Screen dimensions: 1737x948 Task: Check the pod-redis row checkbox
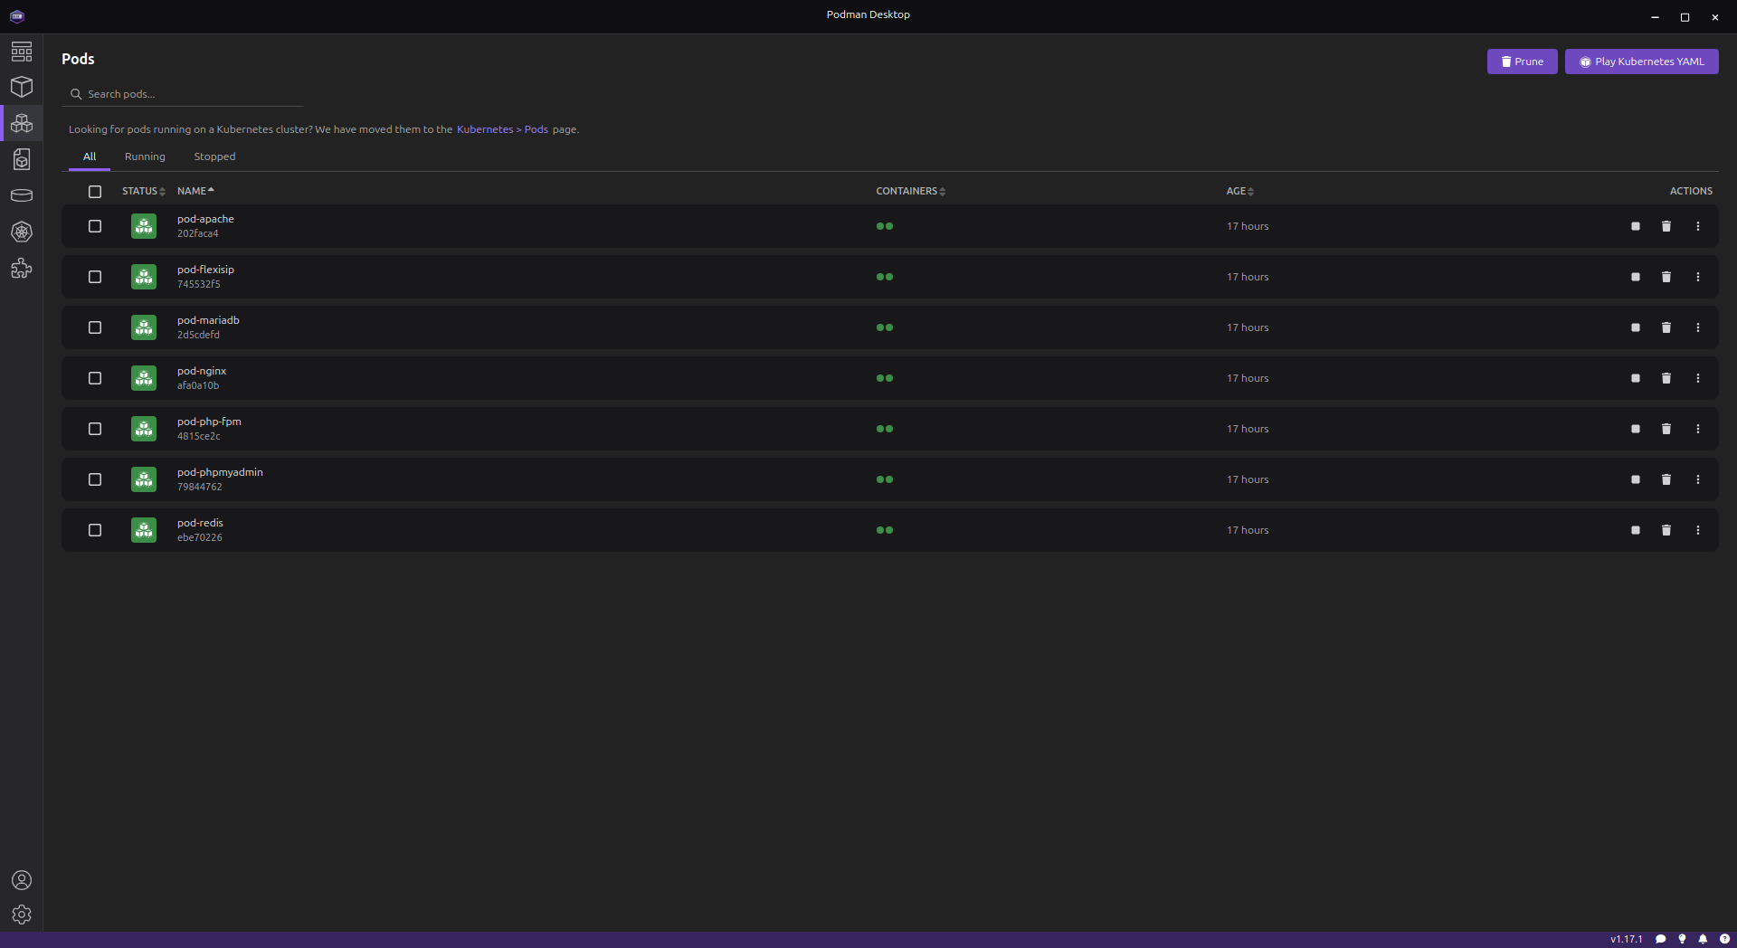tap(95, 530)
